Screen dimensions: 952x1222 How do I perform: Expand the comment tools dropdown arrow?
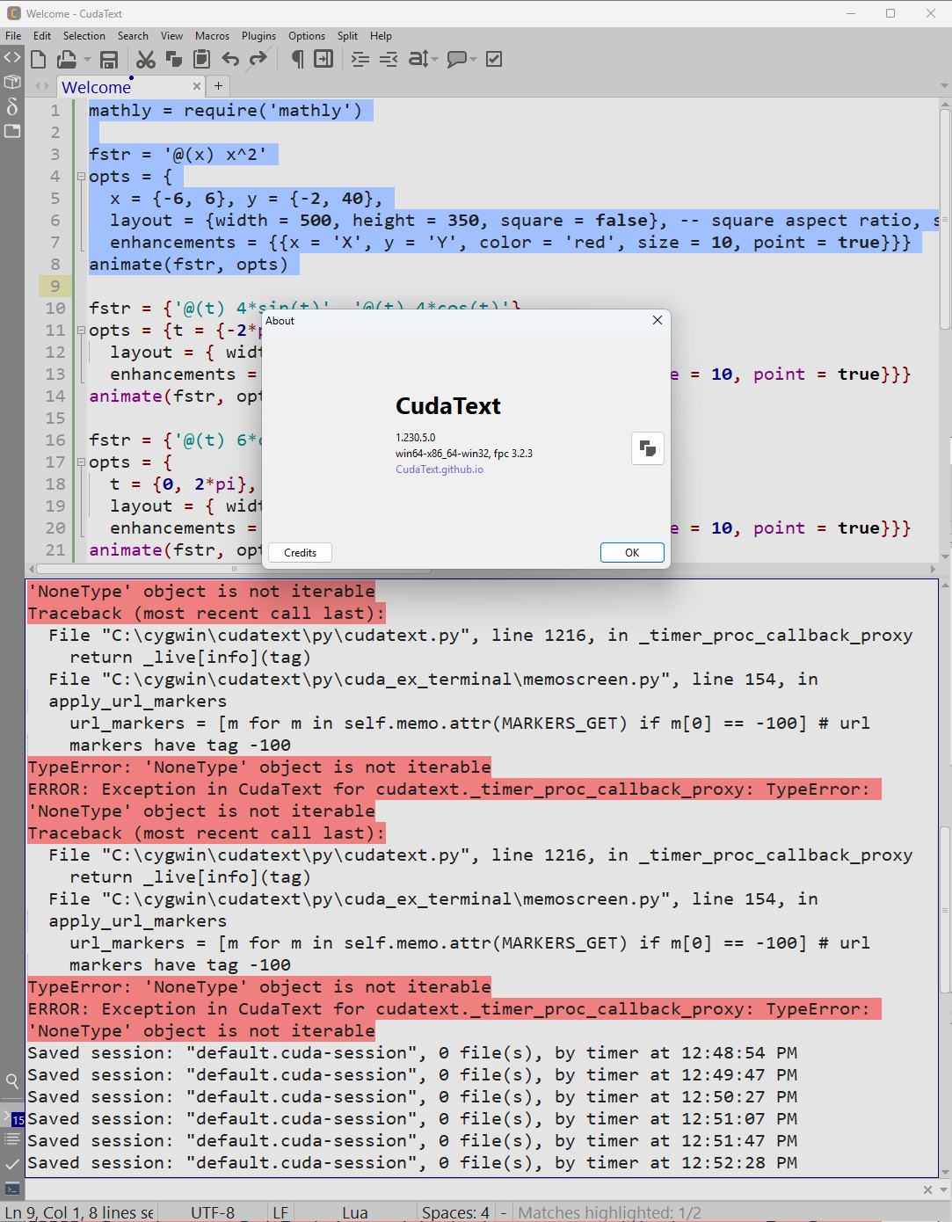click(474, 60)
